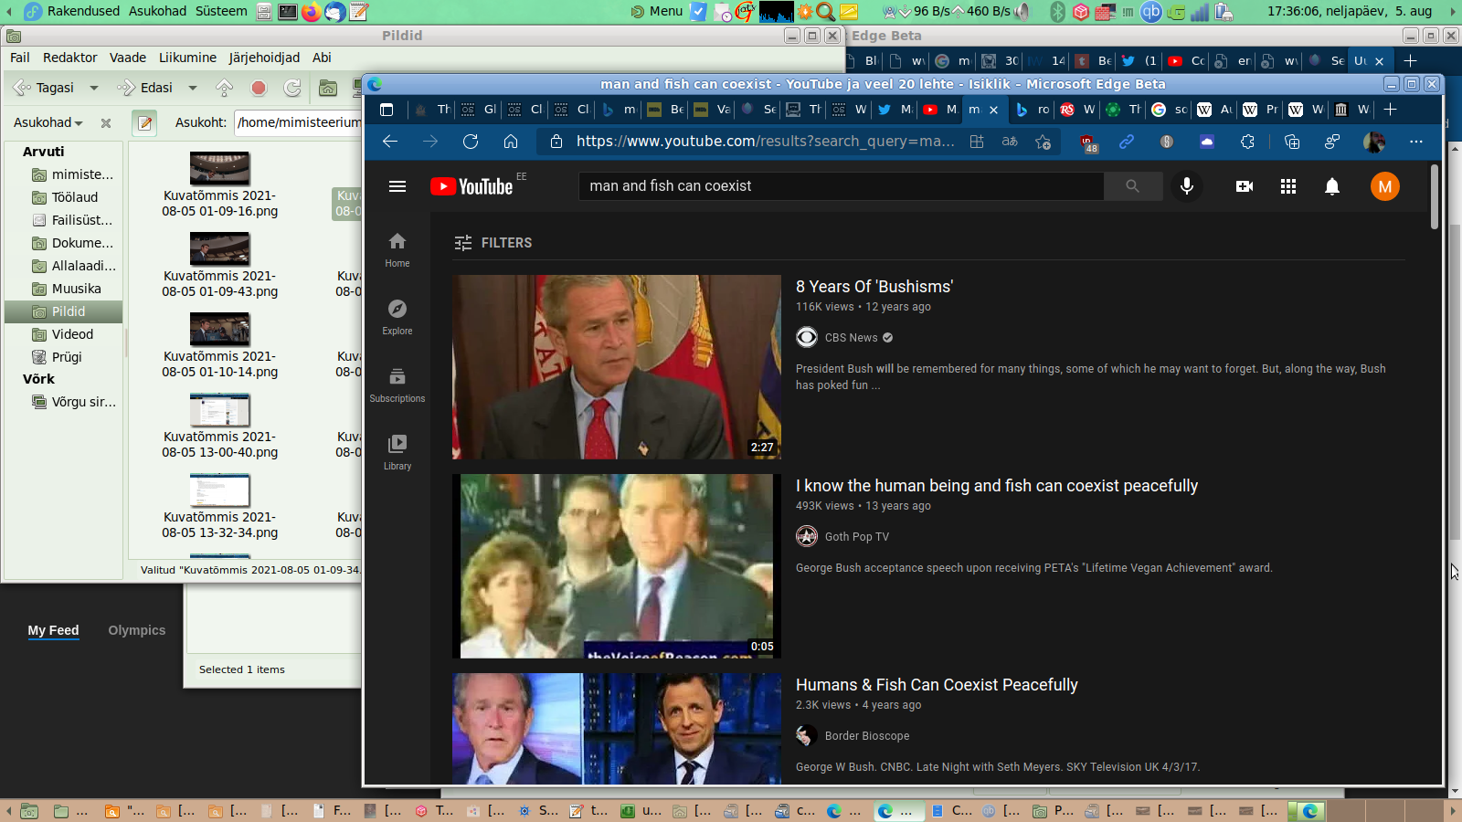
Task: Open YouTube notifications bell
Action: coord(1331,186)
